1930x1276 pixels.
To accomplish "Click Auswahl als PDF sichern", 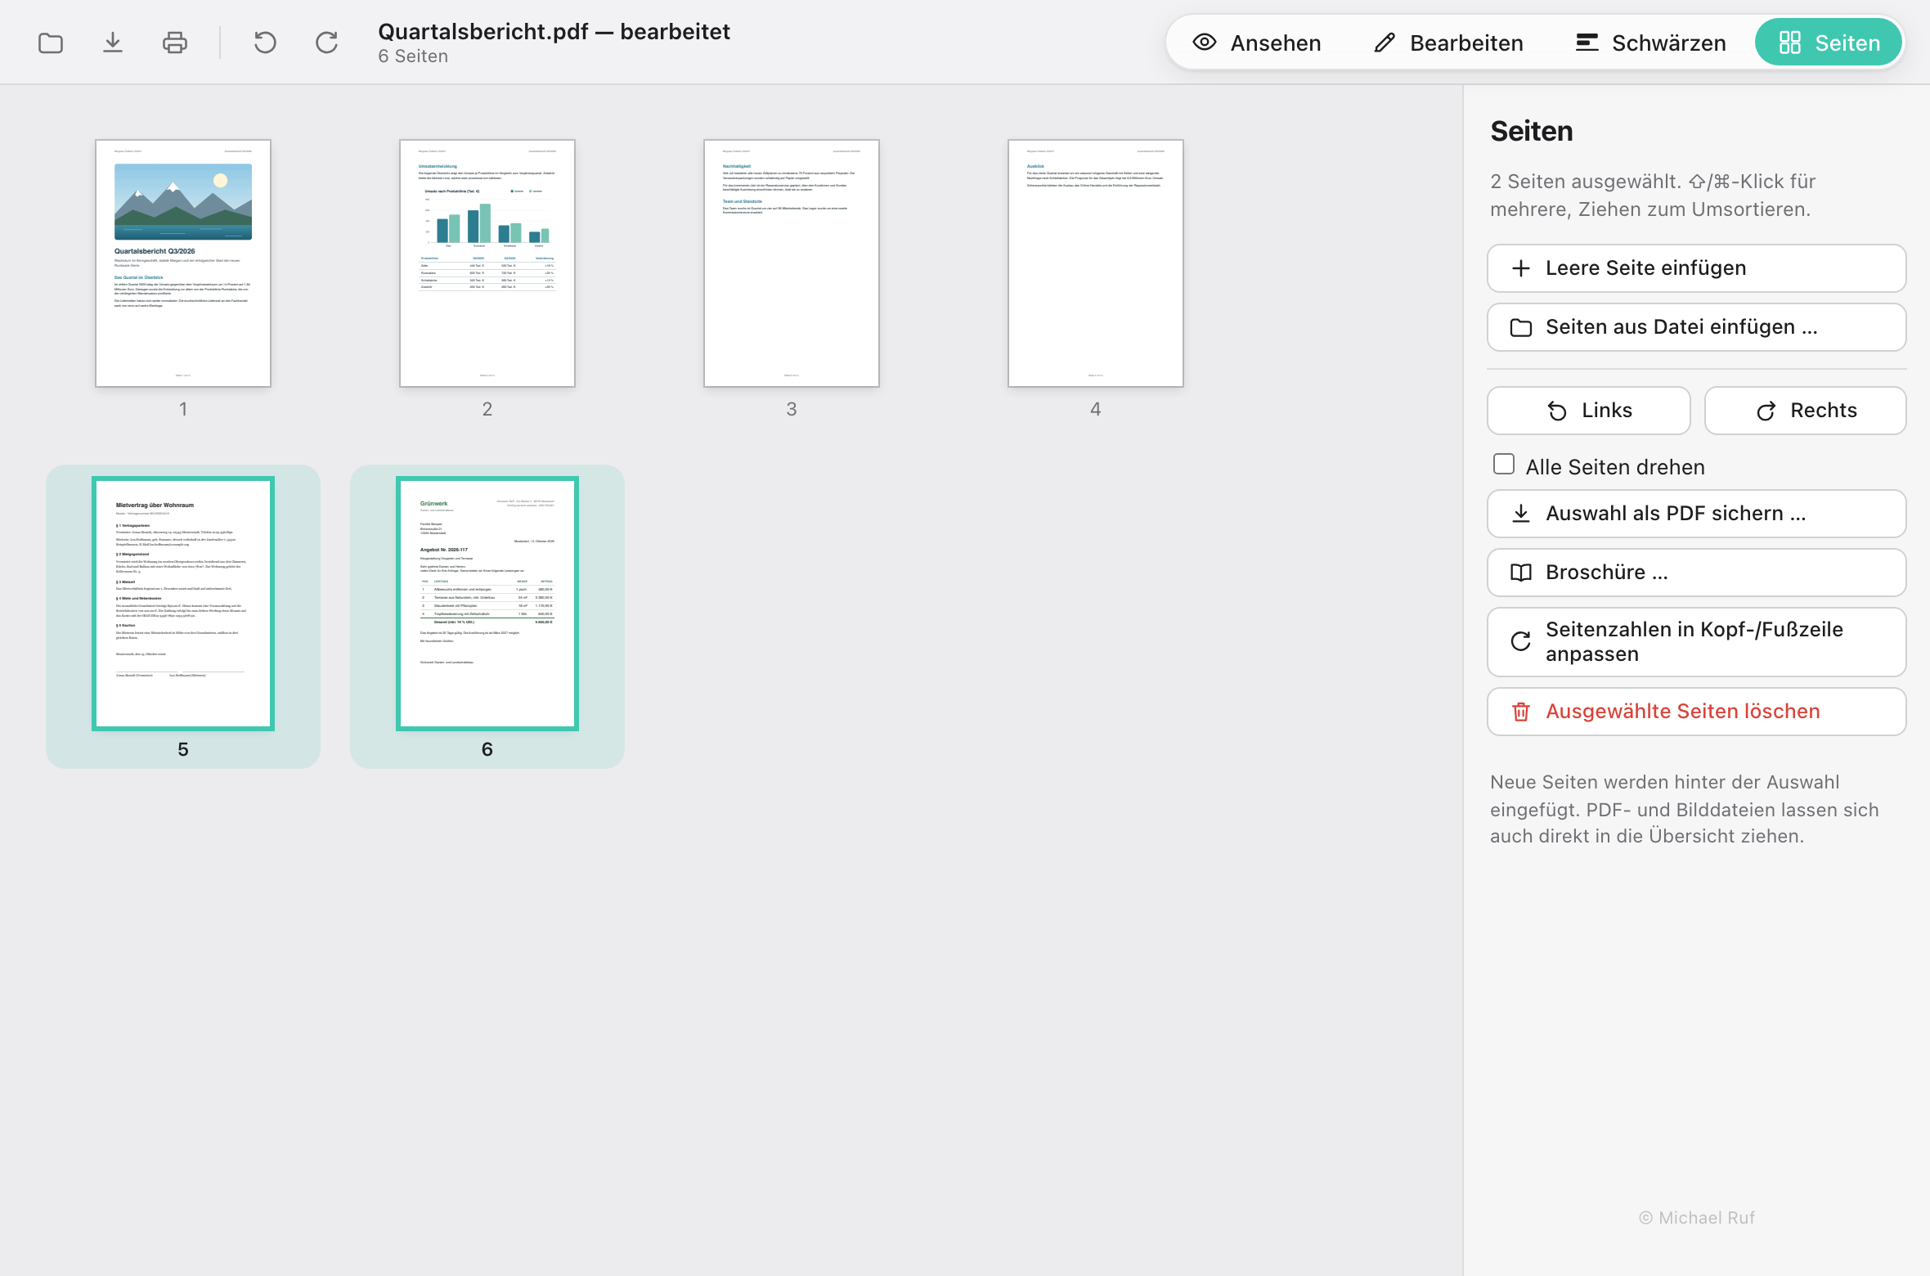I will (1696, 514).
